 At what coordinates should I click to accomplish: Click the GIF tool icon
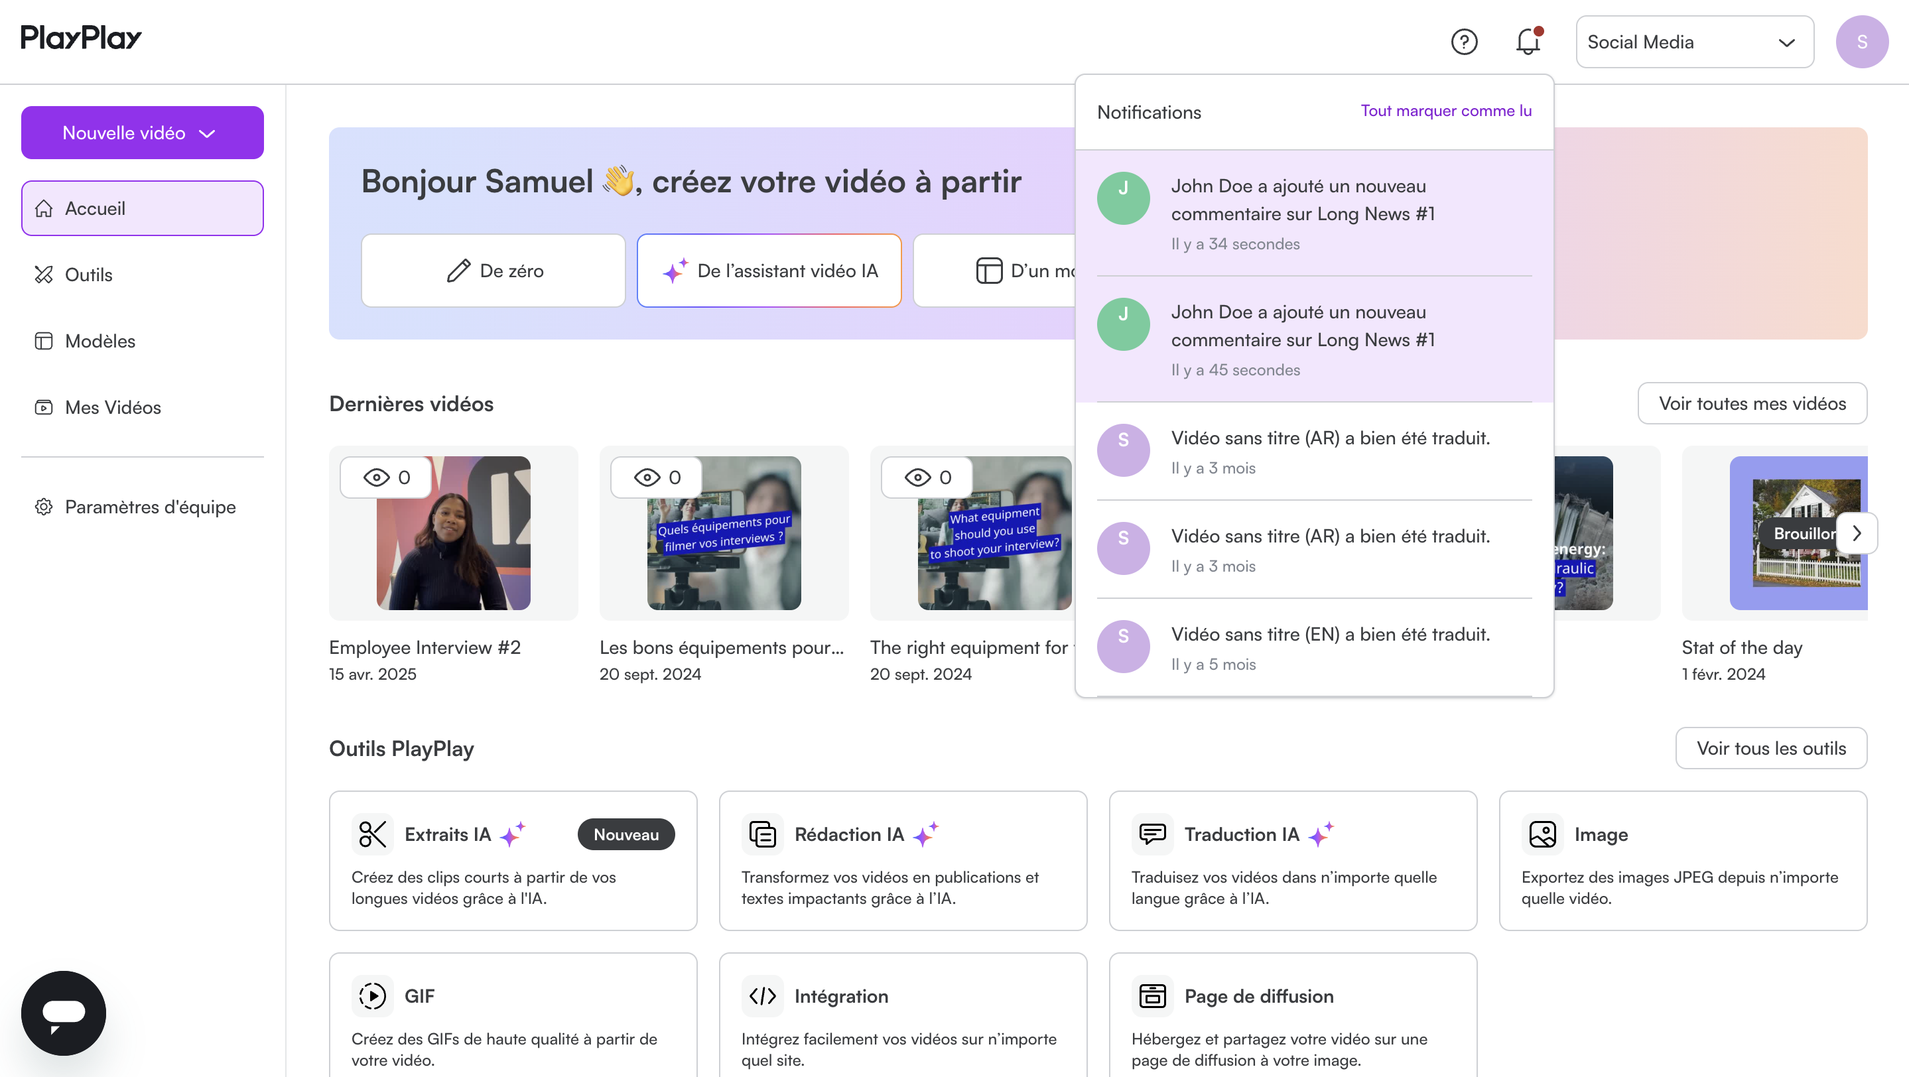[372, 995]
